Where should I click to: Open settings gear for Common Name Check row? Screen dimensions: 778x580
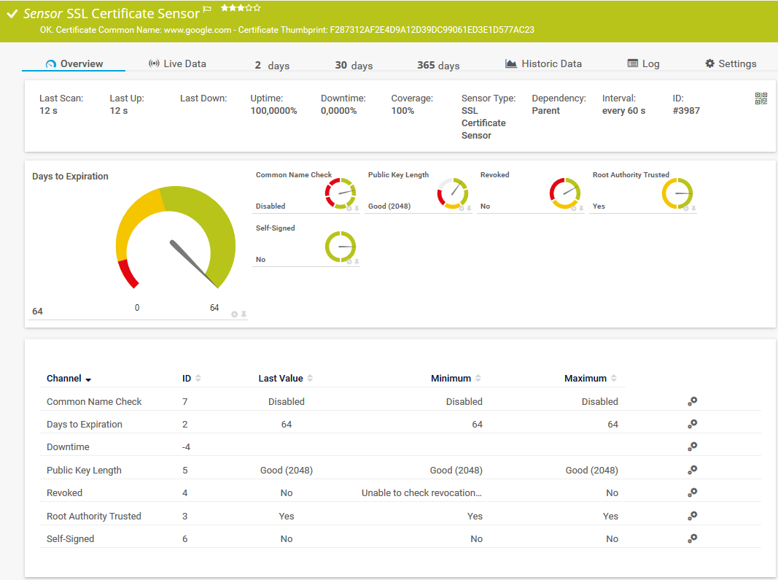(x=692, y=401)
